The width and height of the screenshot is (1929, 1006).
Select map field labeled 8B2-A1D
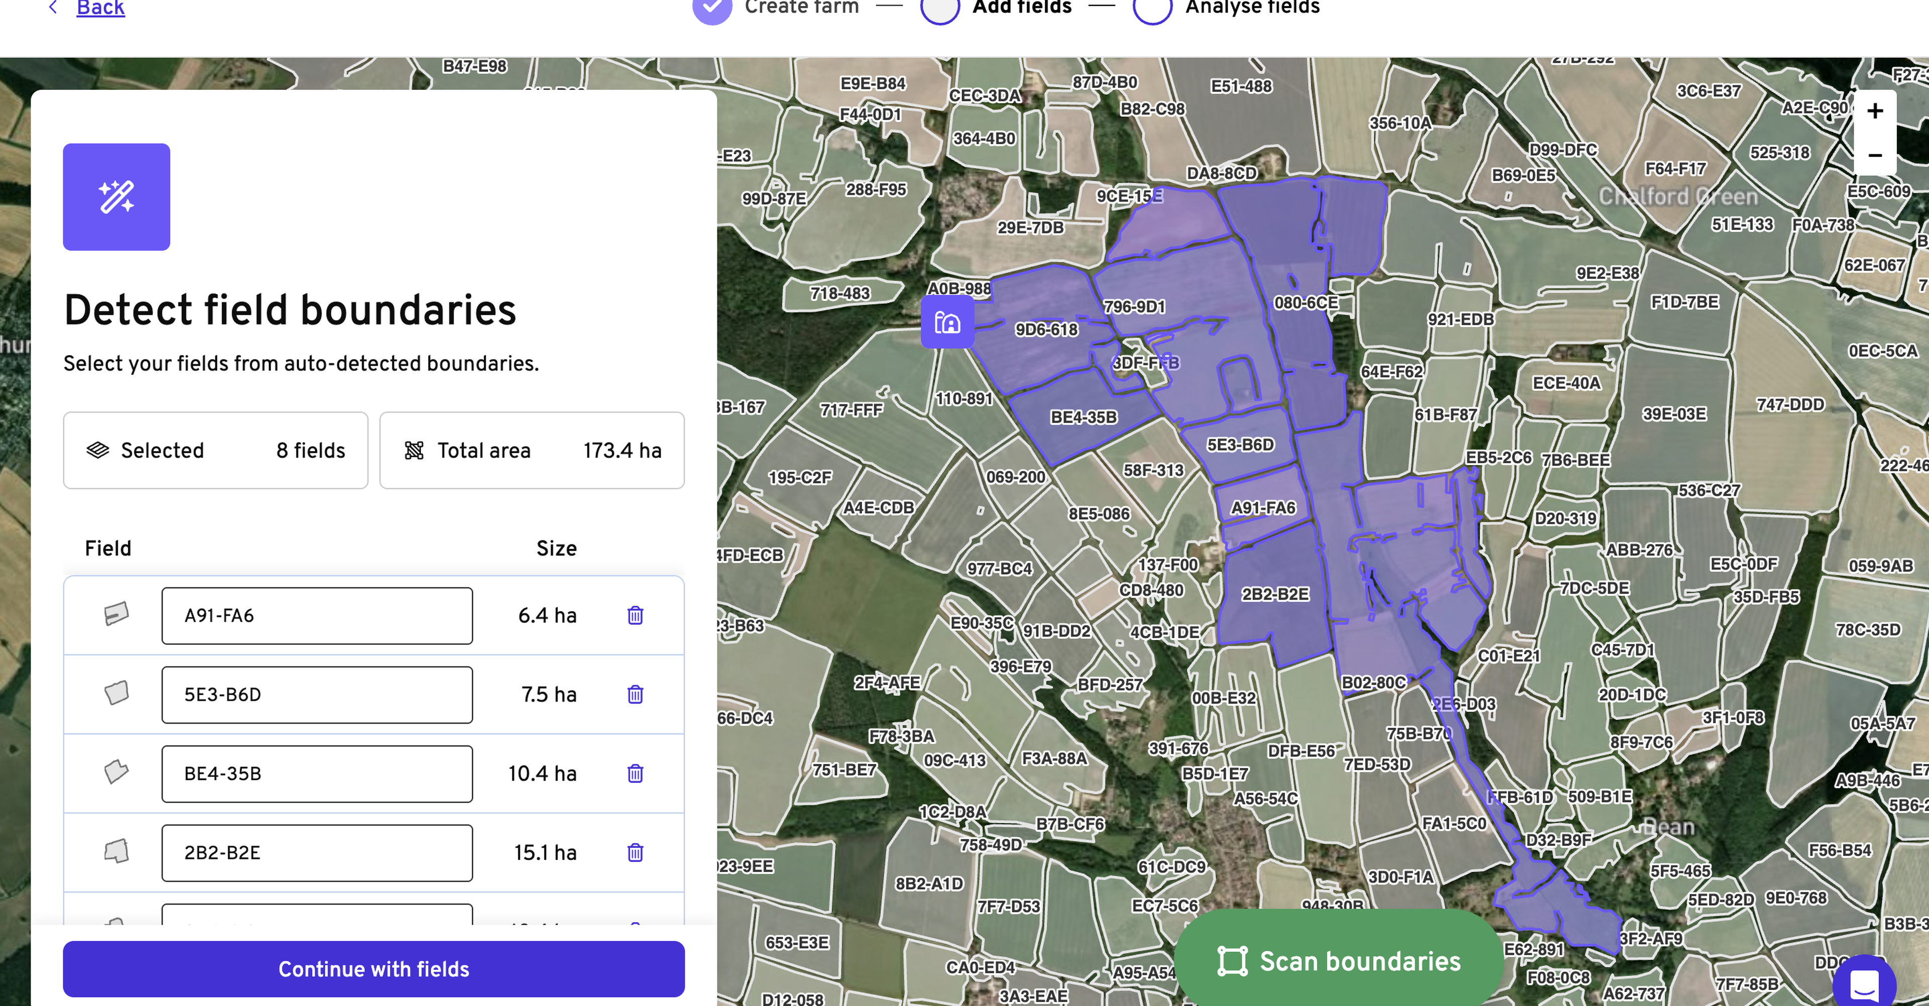(929, 883)
